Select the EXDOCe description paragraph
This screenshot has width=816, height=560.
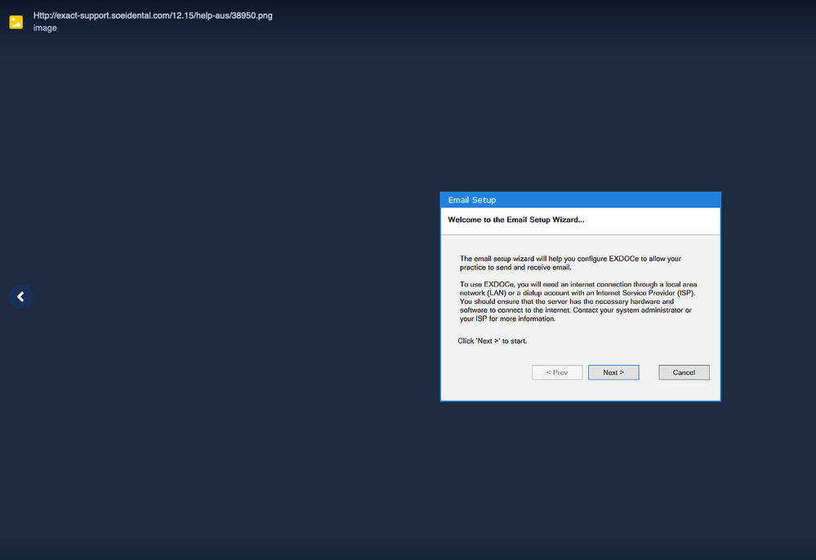point(572,262)
